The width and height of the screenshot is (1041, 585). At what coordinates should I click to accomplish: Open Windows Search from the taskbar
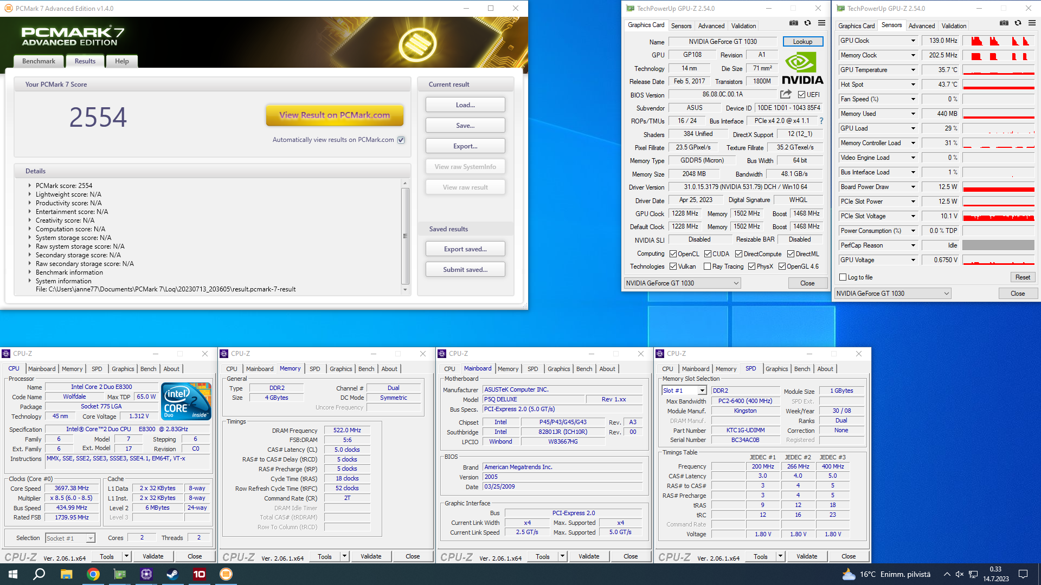point(39,574)
